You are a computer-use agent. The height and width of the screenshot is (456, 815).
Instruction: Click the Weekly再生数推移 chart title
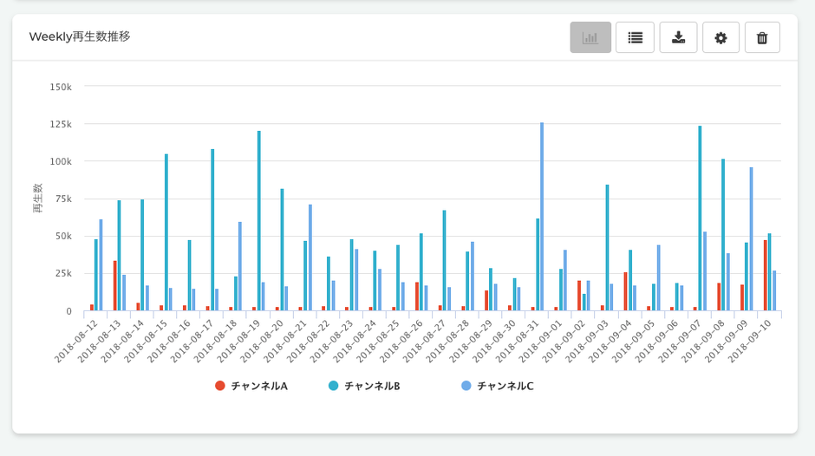[80, 36]
